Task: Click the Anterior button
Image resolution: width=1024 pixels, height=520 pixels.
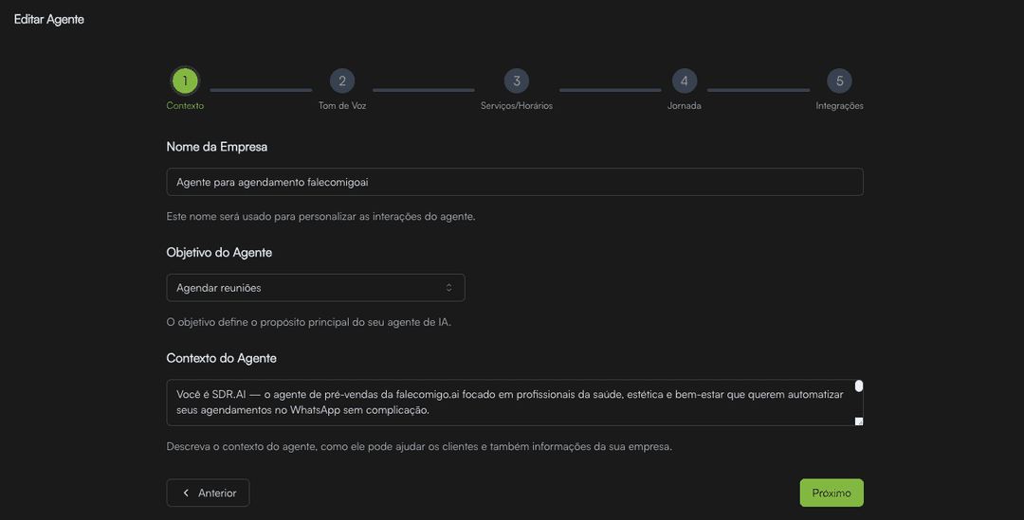Action: coord(208,493)
